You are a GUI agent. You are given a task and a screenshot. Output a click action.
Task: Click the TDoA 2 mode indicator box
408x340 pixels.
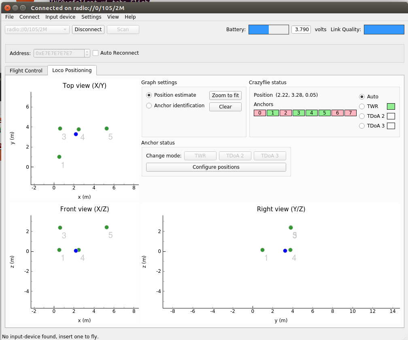click(391, 116)
